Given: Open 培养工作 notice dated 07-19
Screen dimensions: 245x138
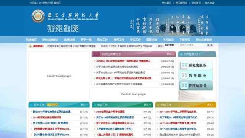Looking at the screenshot, I should coord(116,123).
